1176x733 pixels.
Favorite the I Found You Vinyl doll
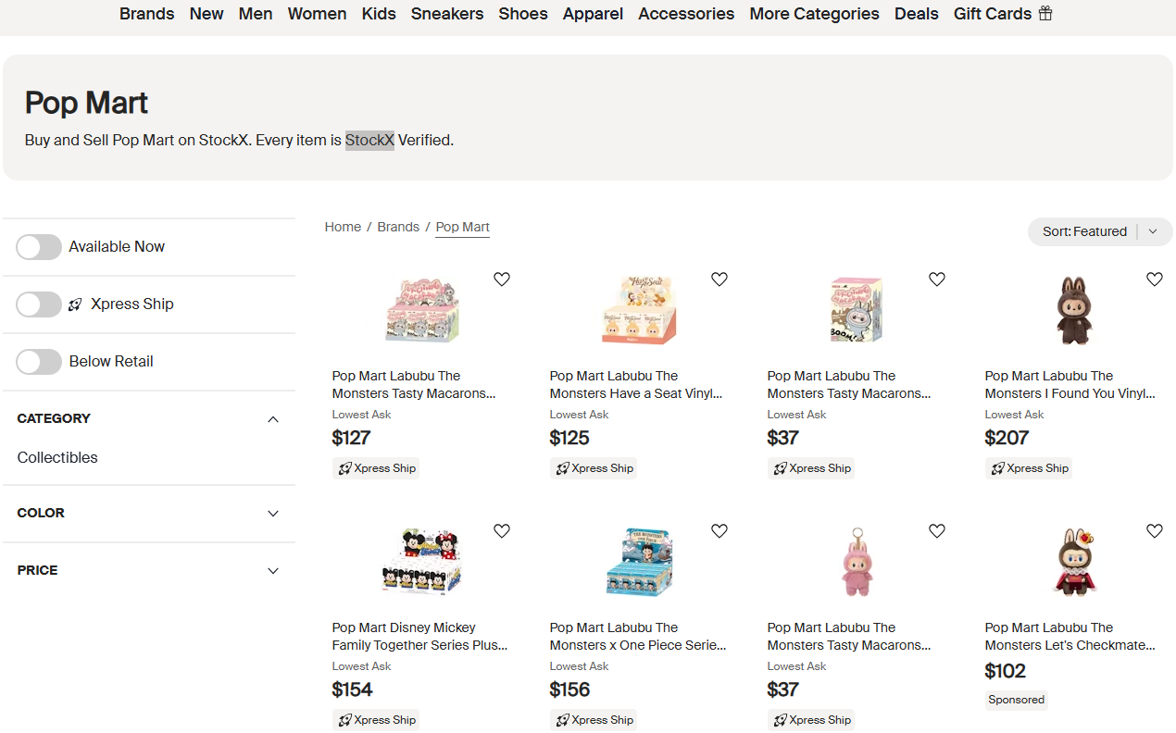[1155, 280]
